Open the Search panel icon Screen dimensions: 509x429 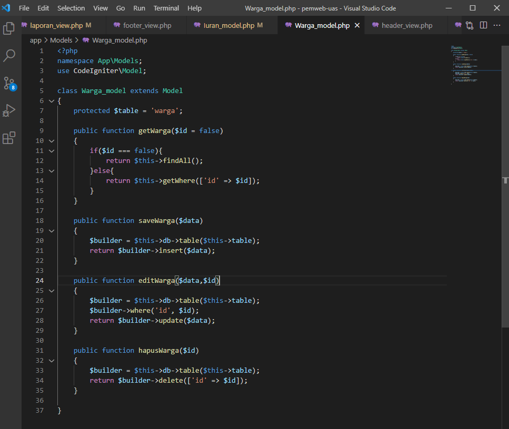(9, 56)
